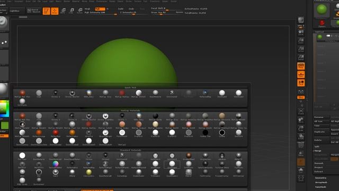Image resolution: width=339 pixels, height=191 pixels.
Task: Enable Mrgb paint mode
Action: (87, 9)
